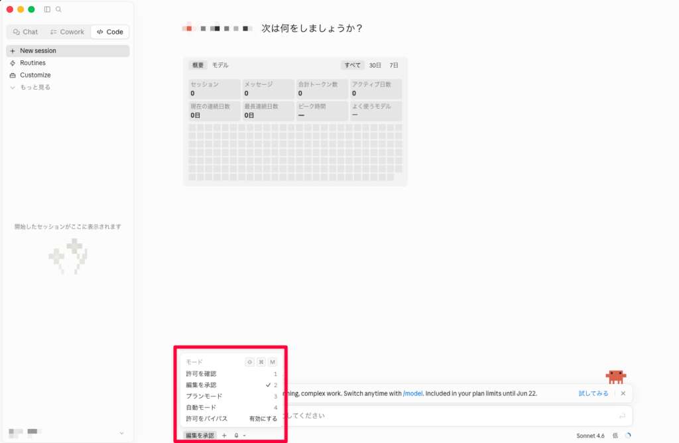Open the Sonnet 4.6 model selector

point(590,436)
